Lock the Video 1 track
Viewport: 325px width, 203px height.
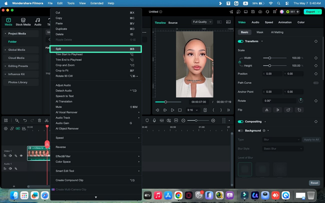point(5,155)
